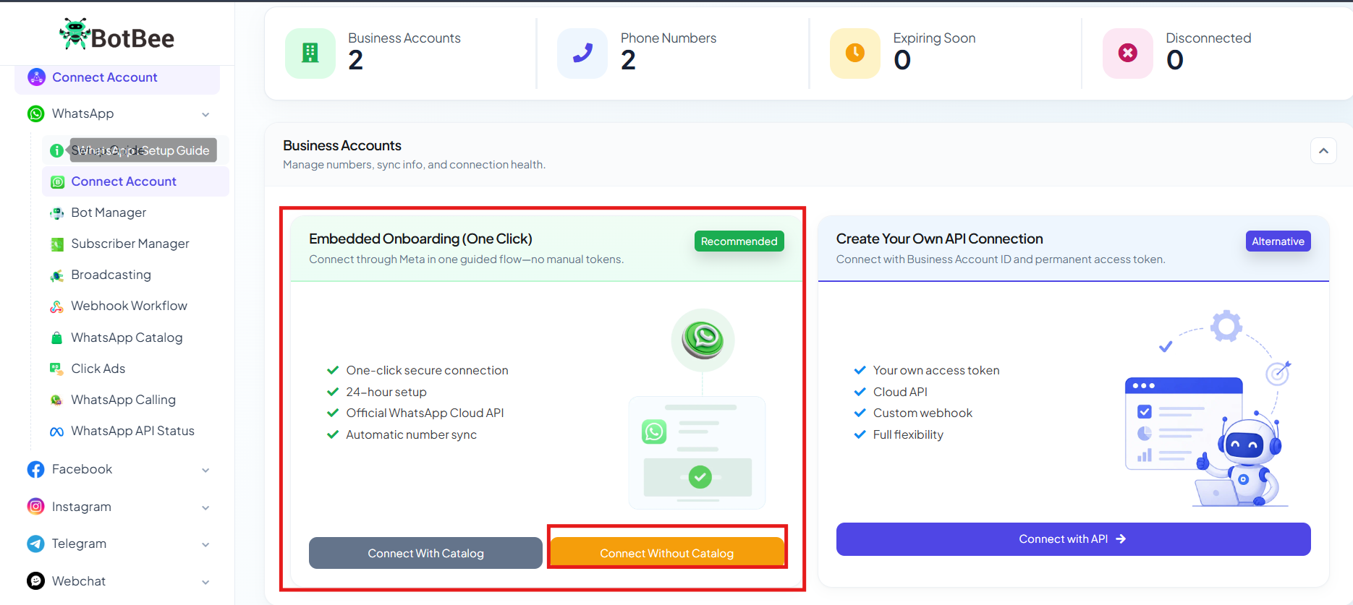The height and width of the screenshot is (605, 1353).
Task: Collapse the WhatsApp menu with its chevron
Action: [x=205, y=114]
